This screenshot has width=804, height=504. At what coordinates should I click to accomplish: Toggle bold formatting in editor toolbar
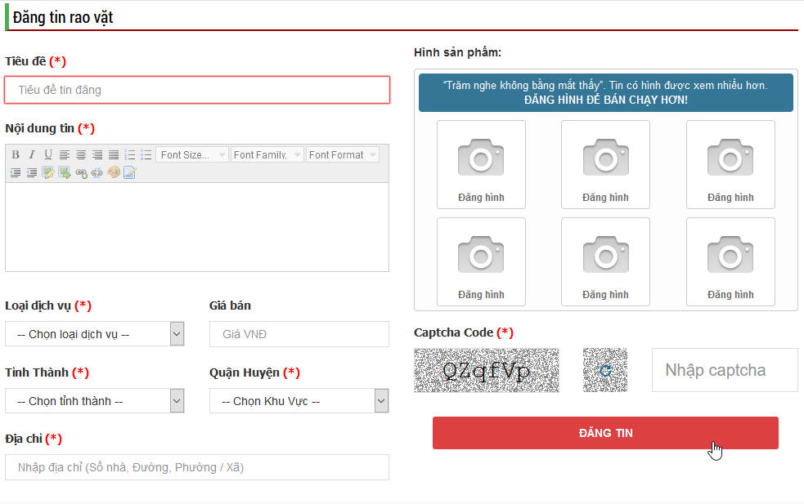click(16, 154)
